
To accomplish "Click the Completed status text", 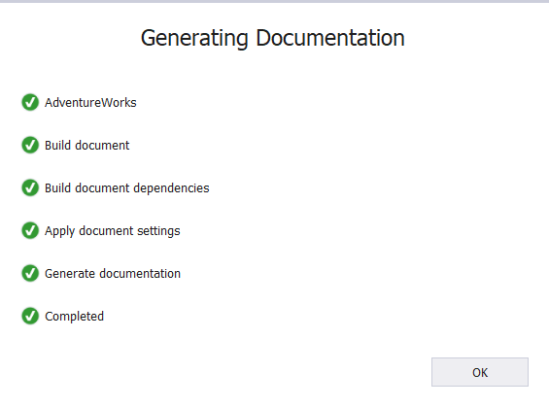I will (74, 317).
